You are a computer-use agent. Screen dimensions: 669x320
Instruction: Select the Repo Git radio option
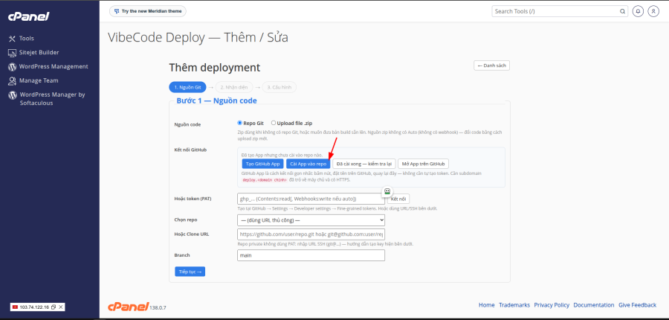[x=240, y=123]
